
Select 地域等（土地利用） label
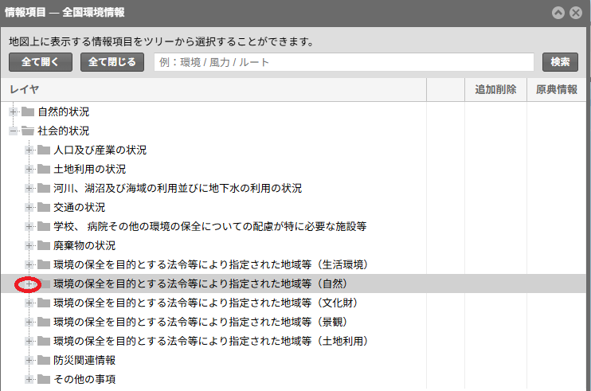tap(211, 342)
